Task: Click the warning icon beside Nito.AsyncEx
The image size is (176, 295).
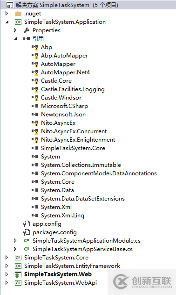Action: [x=35, y=123]
